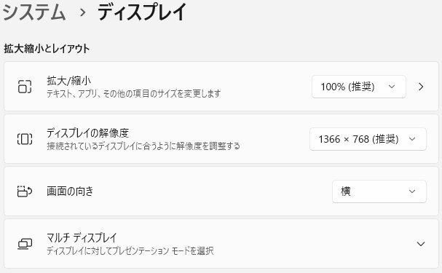Click the マルチ ディスプレイ heading text

click(82, 238)
